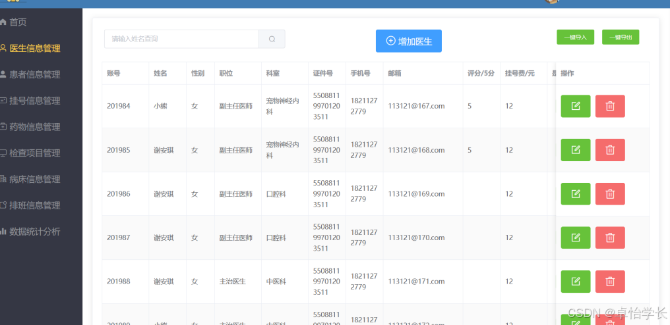Delete doctor account 201984

click(x=610, y=106)
